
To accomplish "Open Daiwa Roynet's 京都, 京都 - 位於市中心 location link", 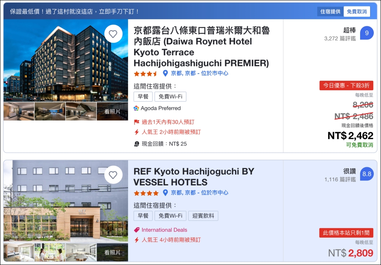I will click(200, 73).
